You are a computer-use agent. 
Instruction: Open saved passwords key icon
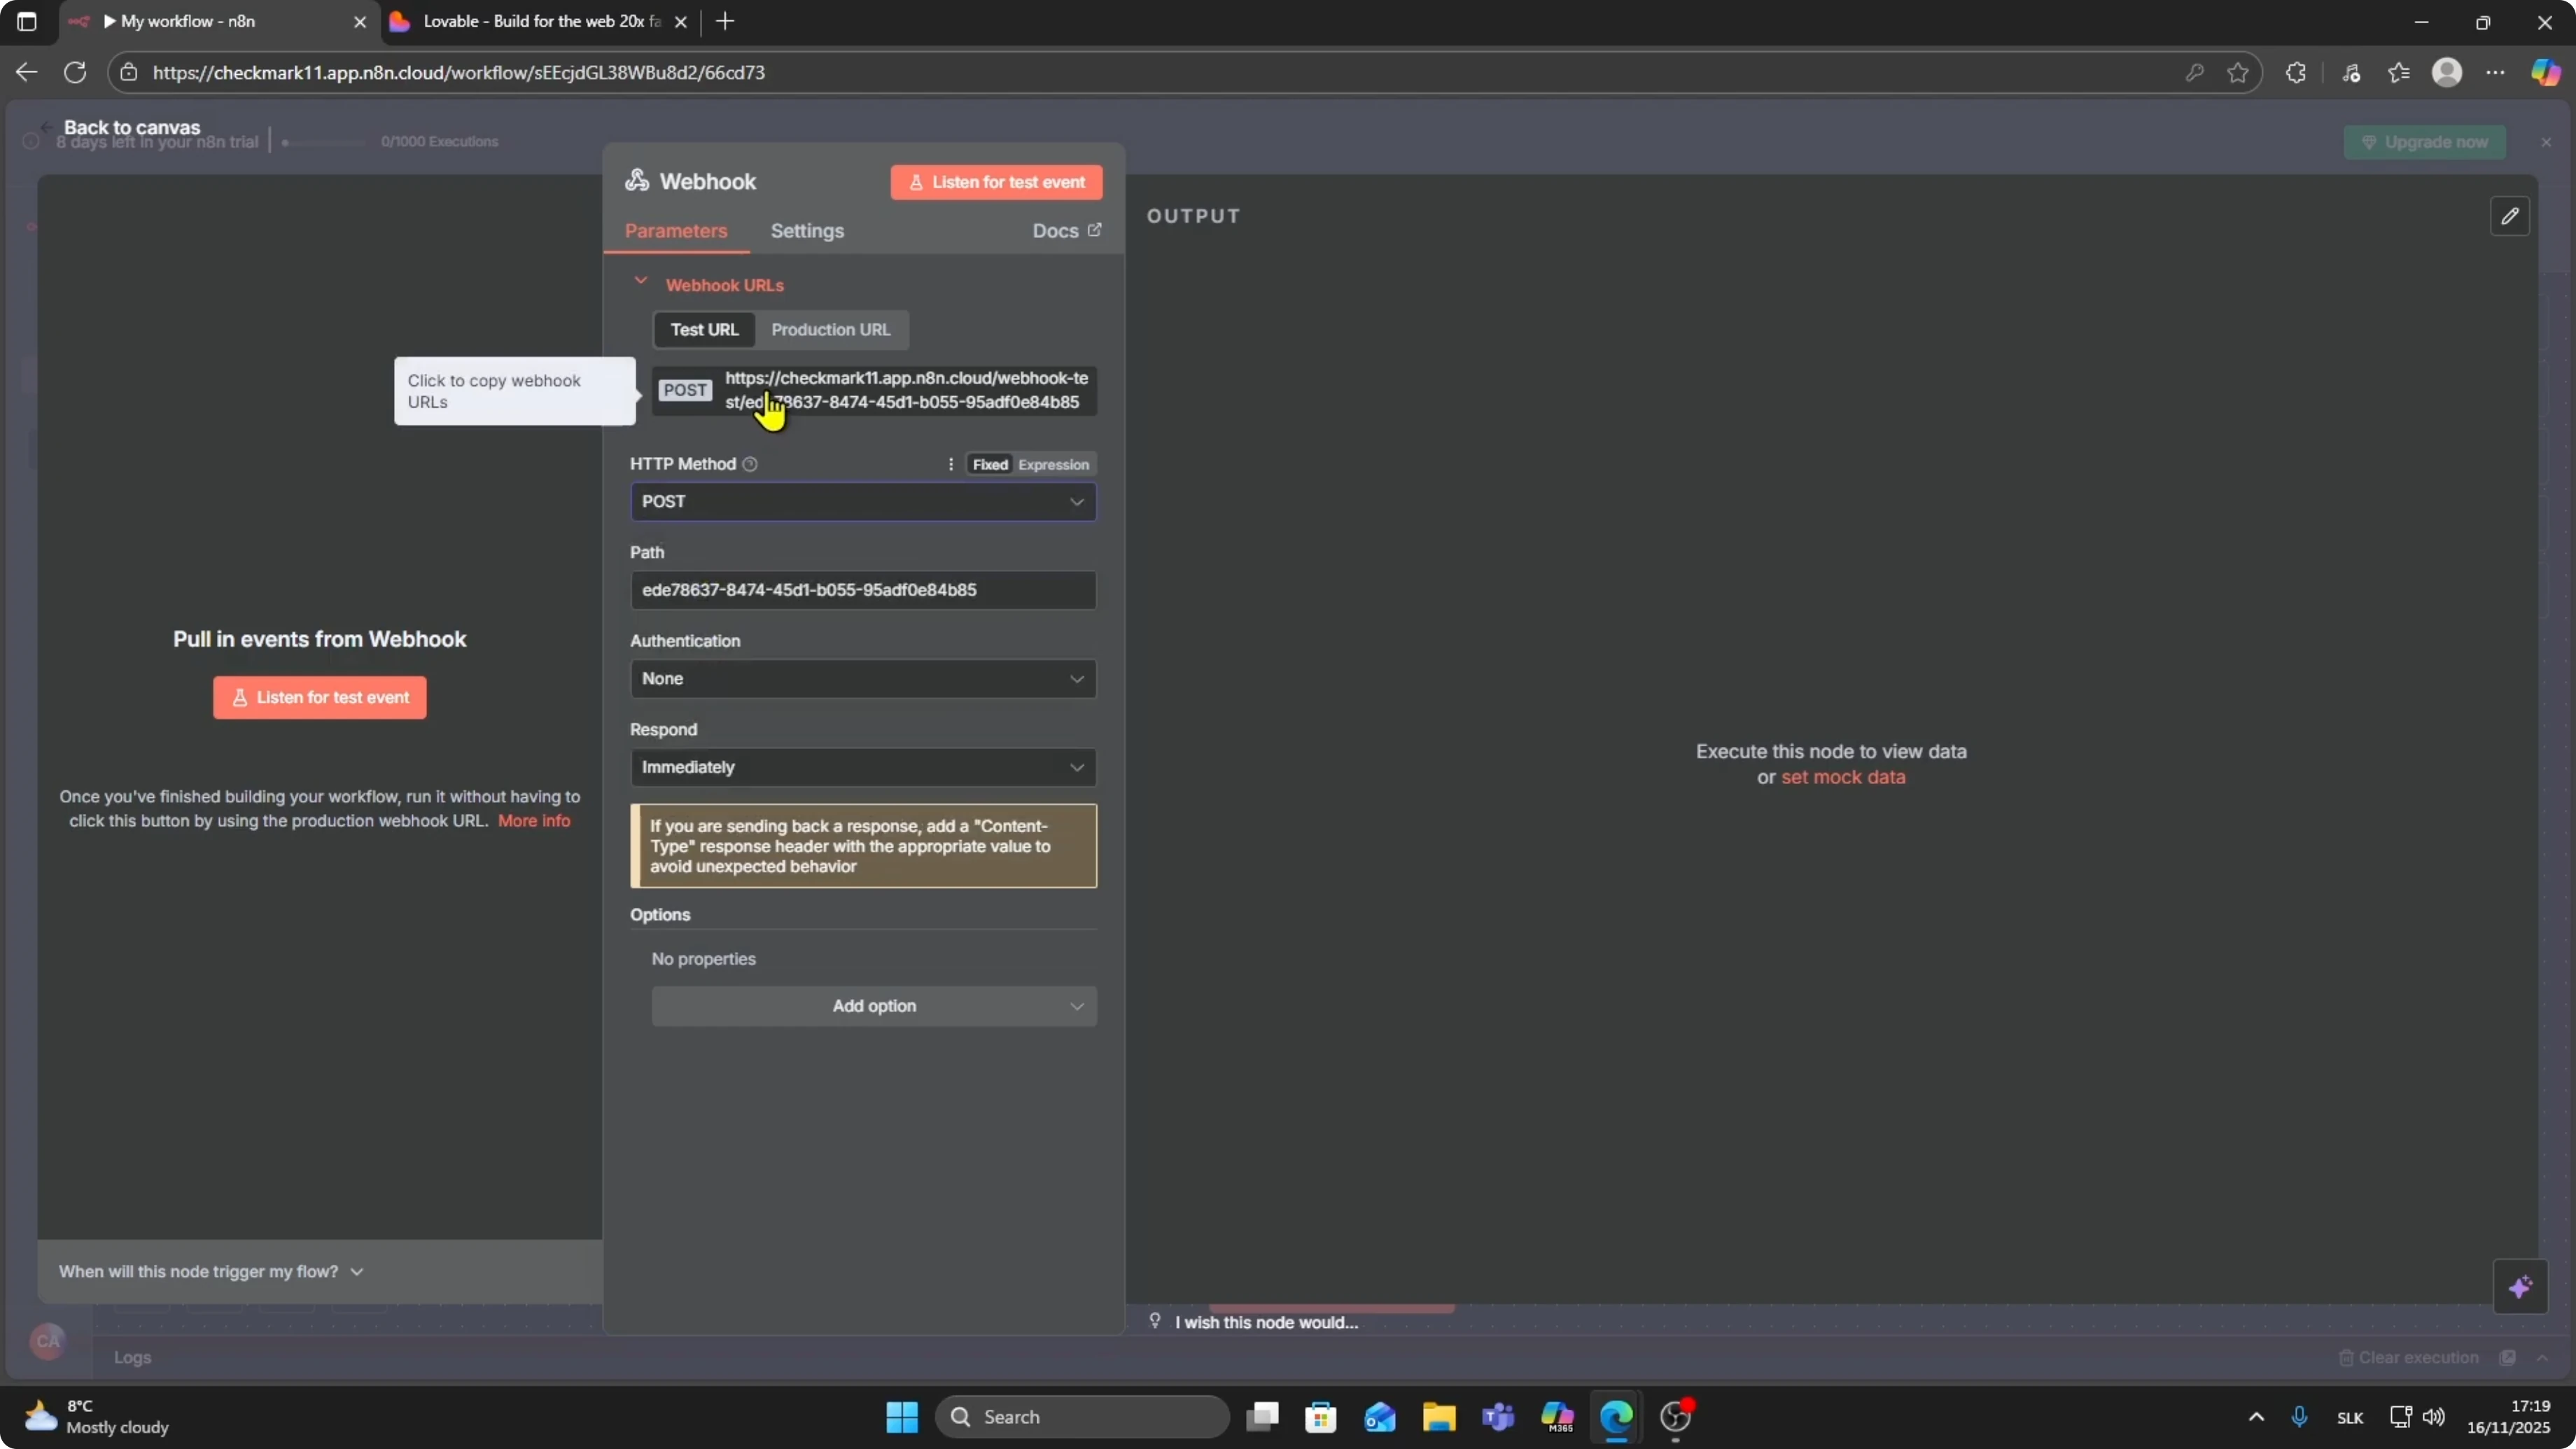[x=2194, y=72]
